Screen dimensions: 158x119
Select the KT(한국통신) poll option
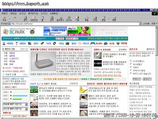pyautogui.click(x=131, y=61)
